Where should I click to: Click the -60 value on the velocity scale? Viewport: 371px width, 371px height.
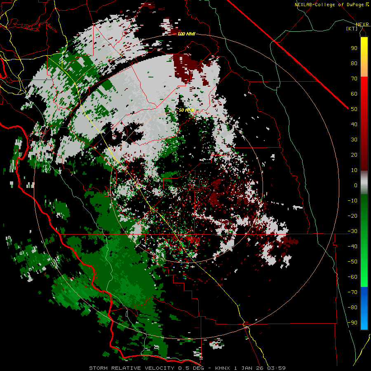point(352,277)
